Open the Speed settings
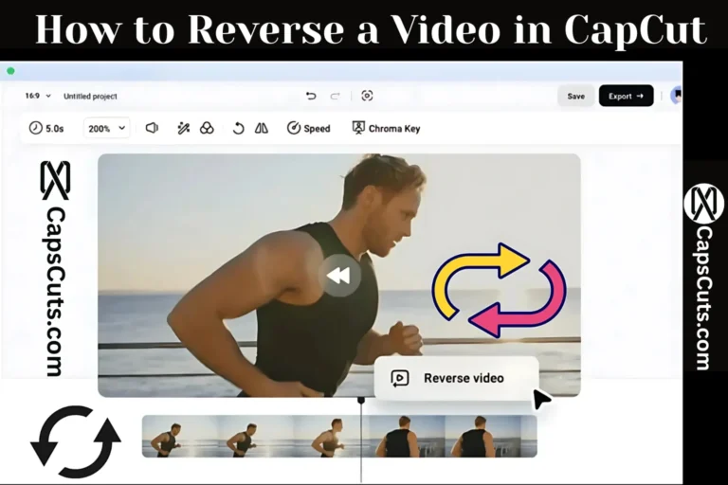The height and width of the screenshot is (485, 728). tap(308, 128)
